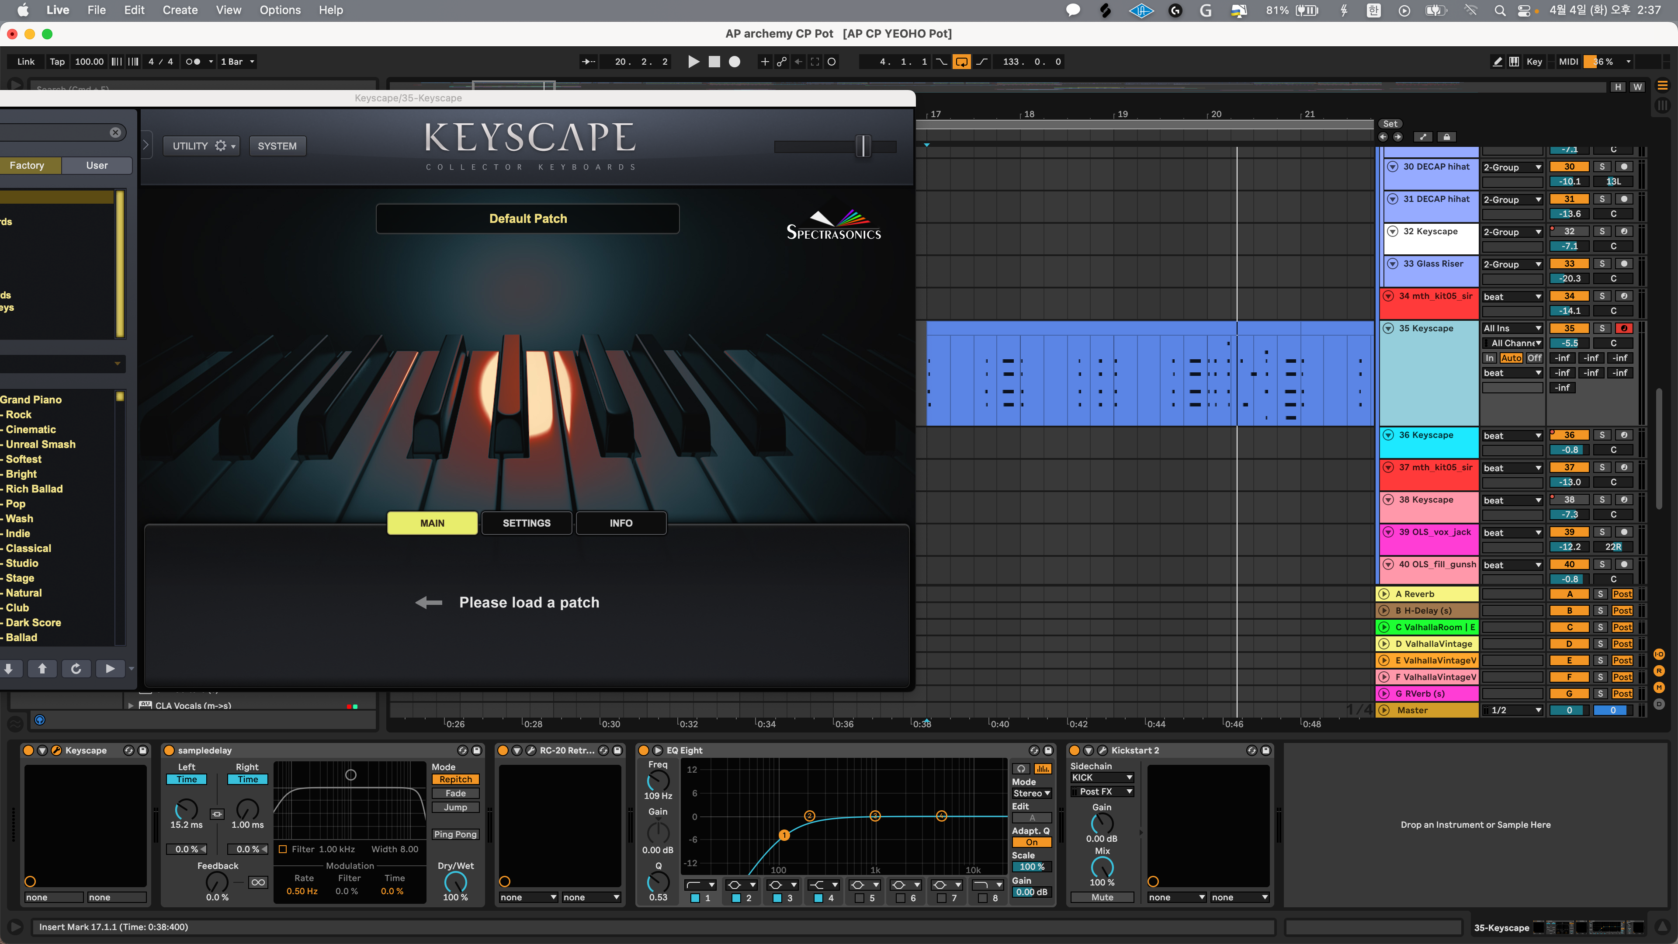Select the Rich Ballad patch
The width and height of the screenshot is (1678, 944).
tap(34, 489)
